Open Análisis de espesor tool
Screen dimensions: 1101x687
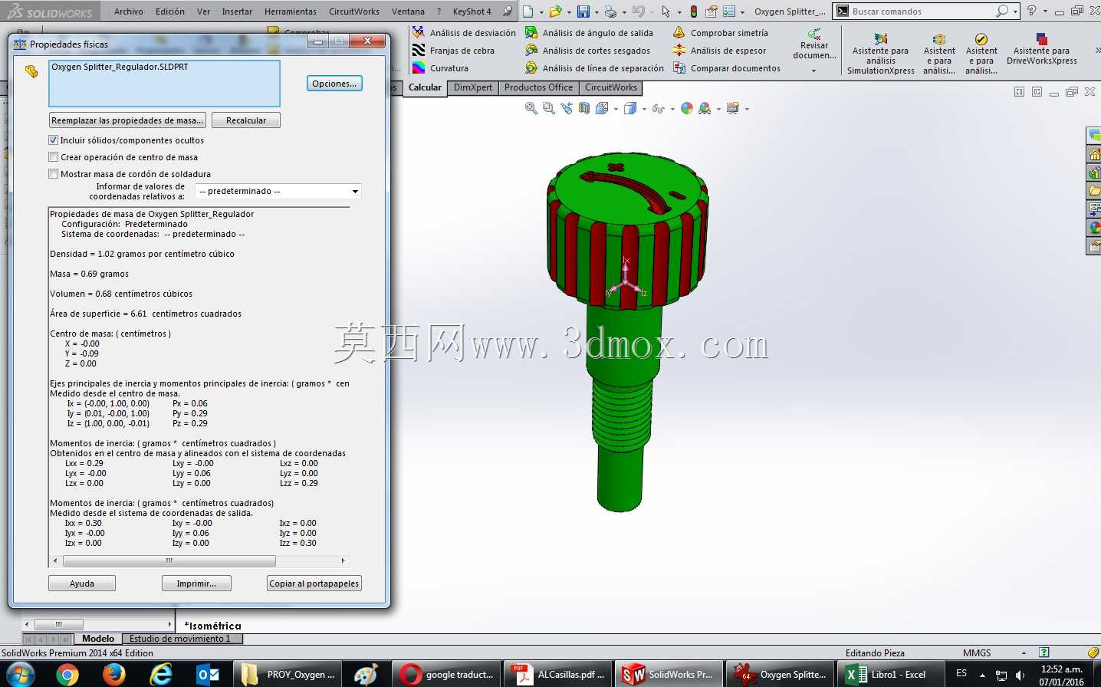tap(719, 51)
